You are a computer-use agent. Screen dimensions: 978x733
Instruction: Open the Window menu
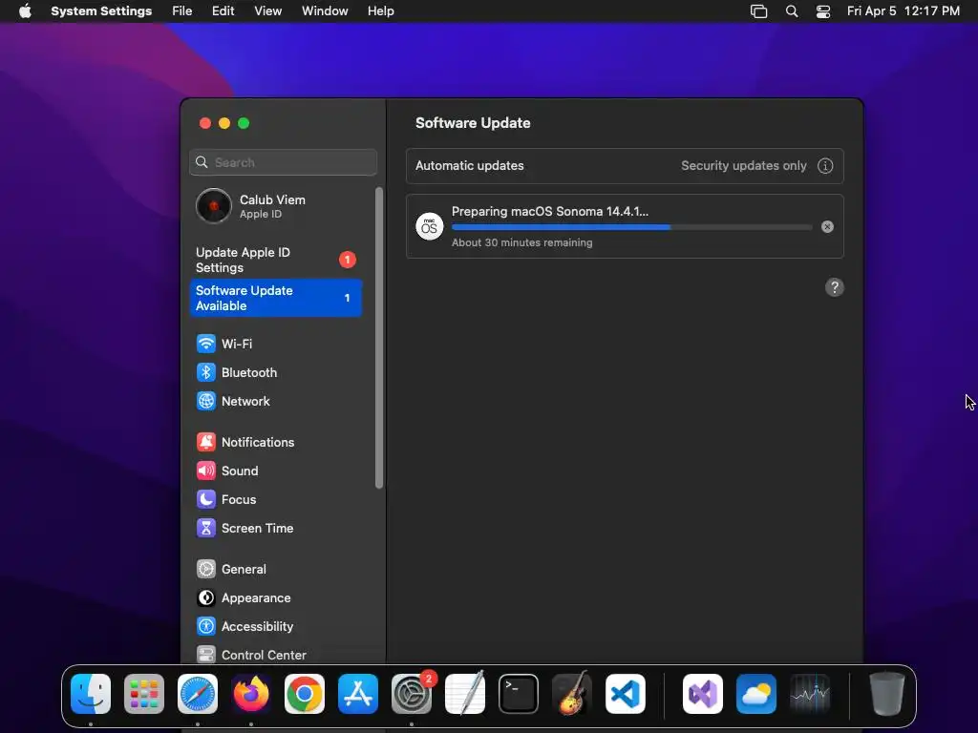tap(325, 11)
